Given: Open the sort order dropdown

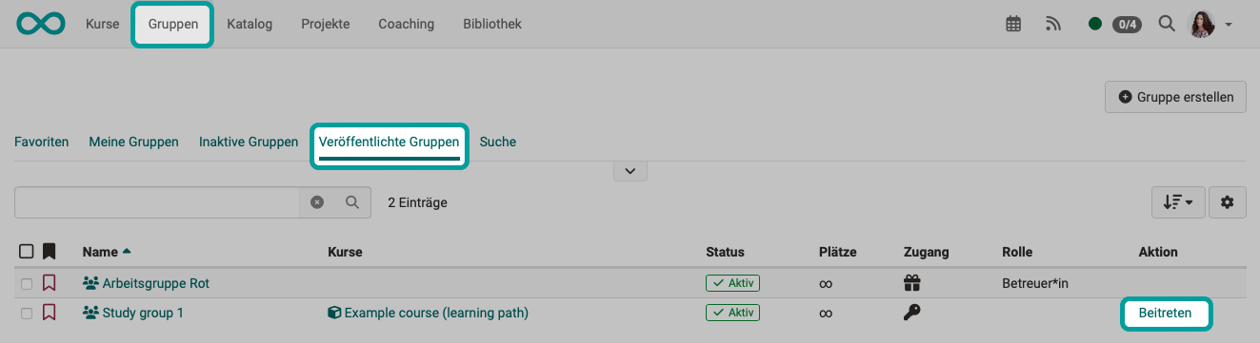Looking at the screenshot, I should [1178, 201].
